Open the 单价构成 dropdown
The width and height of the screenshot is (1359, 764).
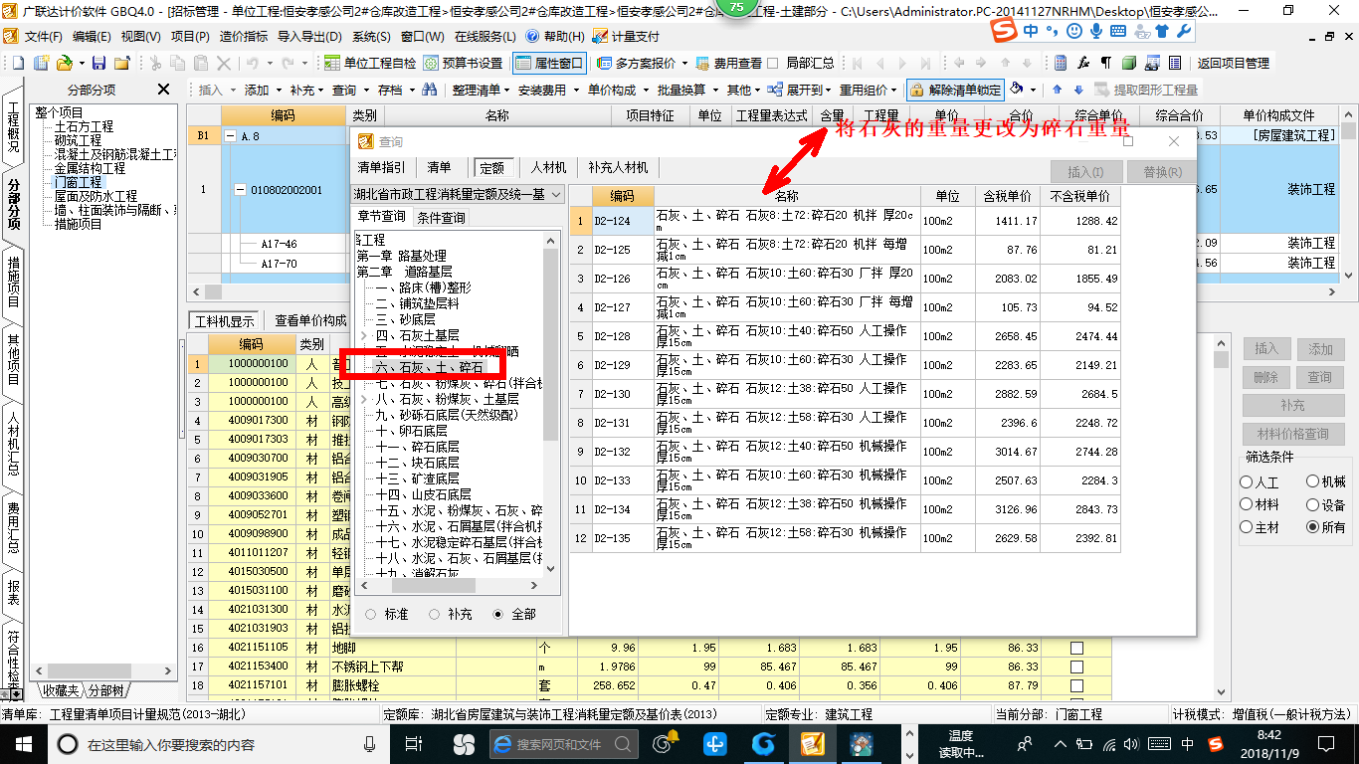click(x=617, y=90)
